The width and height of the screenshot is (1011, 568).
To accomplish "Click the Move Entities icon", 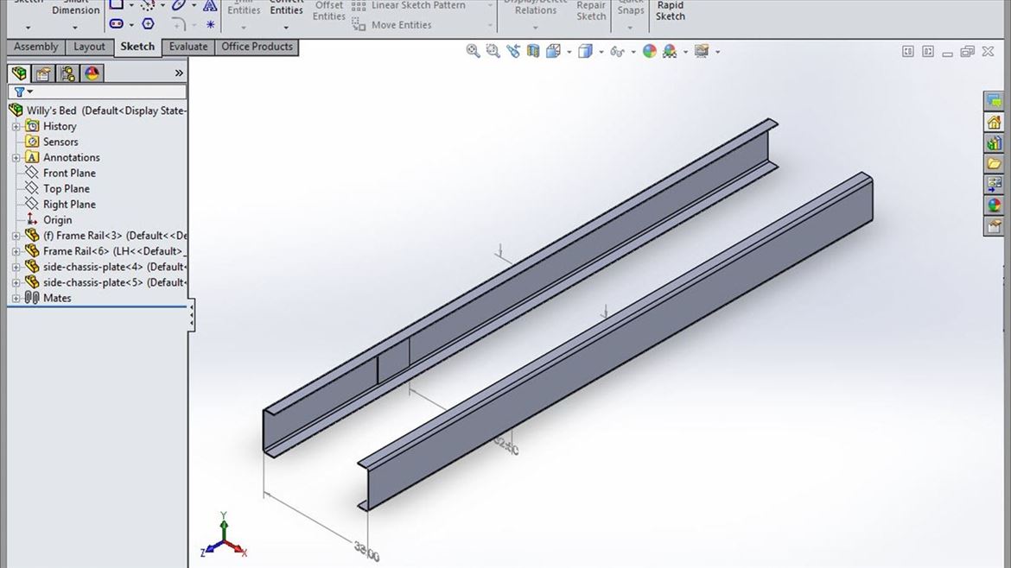I will pyautogui.click(x=359, y=25).
